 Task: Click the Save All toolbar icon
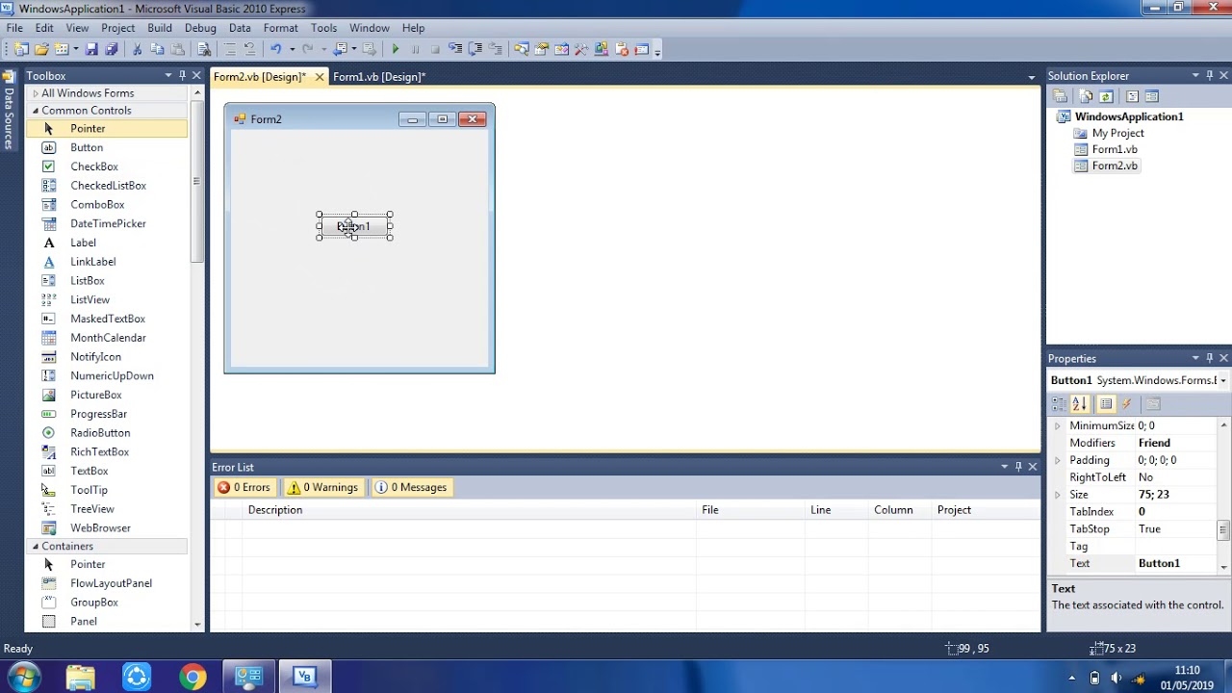pyautogui.click(x=111, y=49)
